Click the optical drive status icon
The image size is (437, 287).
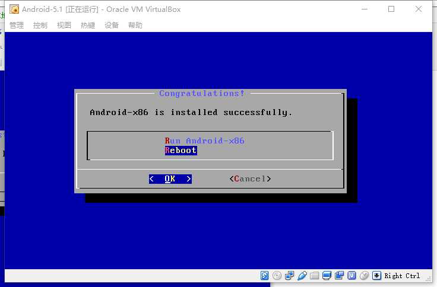point(277,276)
